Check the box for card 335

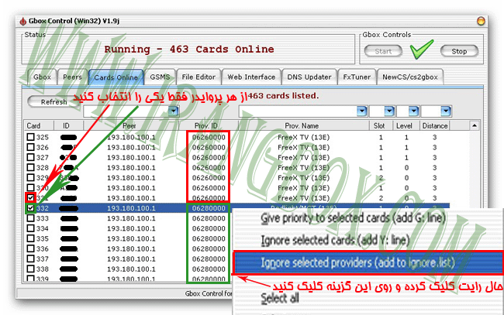30,238
